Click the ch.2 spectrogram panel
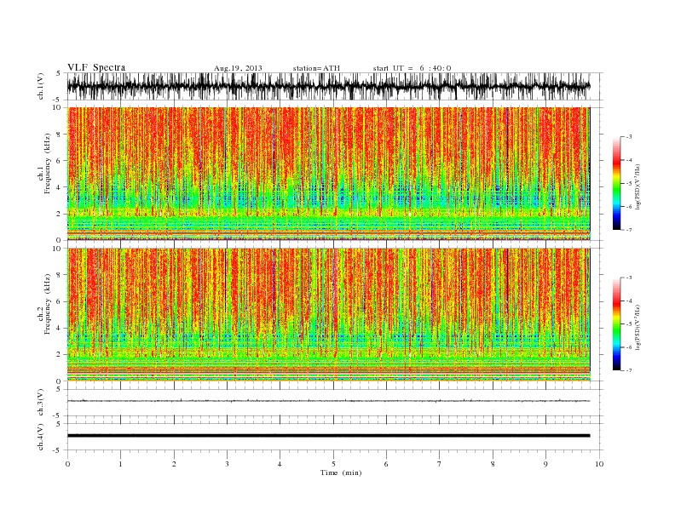675x521 pixels. point(328,314)
